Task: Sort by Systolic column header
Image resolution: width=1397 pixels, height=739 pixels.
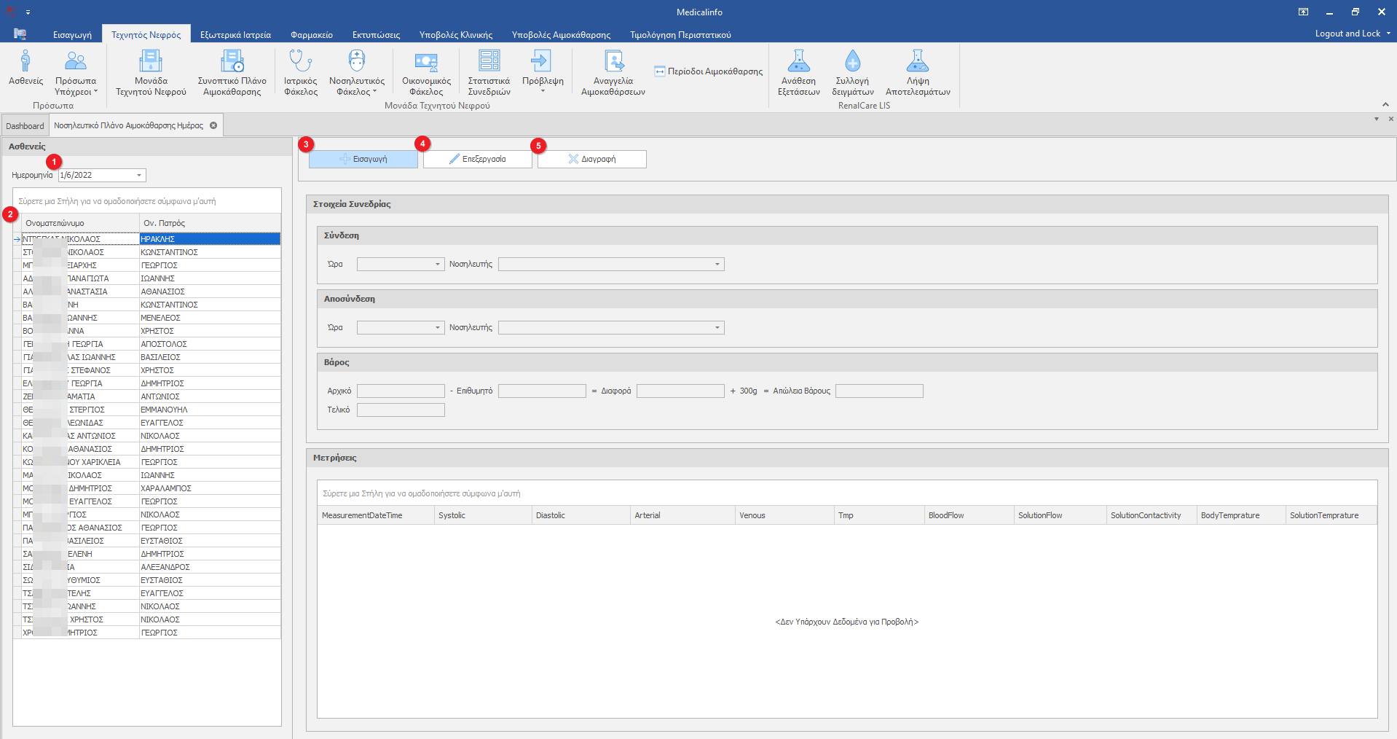Action: [483, 515]
